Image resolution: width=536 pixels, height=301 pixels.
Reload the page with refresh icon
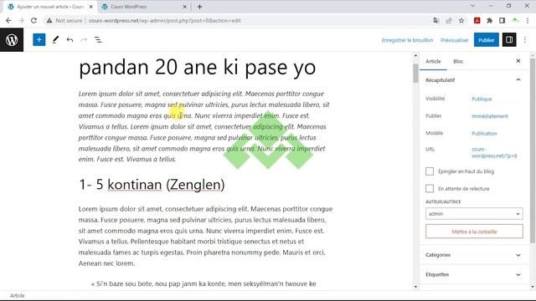pyautogui.click(x=33, y=20)
